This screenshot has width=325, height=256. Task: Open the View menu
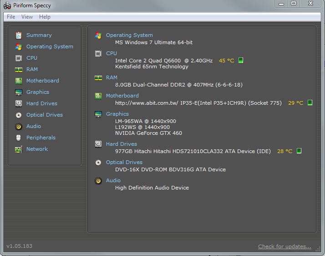coord(27,17)
